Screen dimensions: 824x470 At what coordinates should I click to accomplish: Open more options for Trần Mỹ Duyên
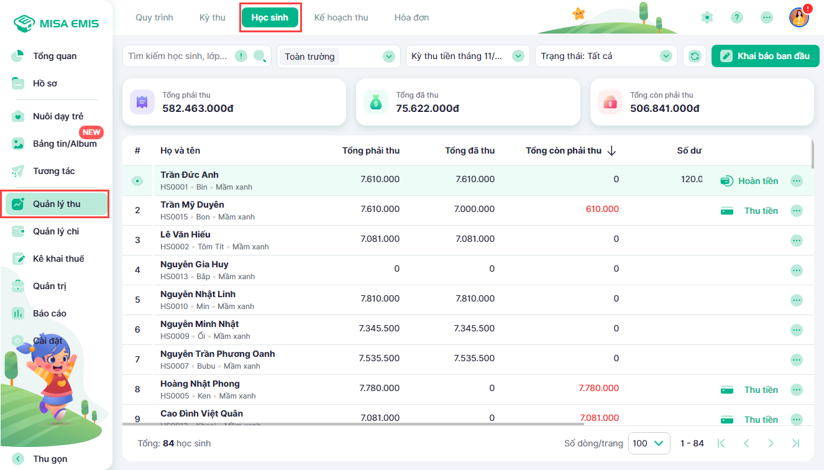(x=796, y=211)
